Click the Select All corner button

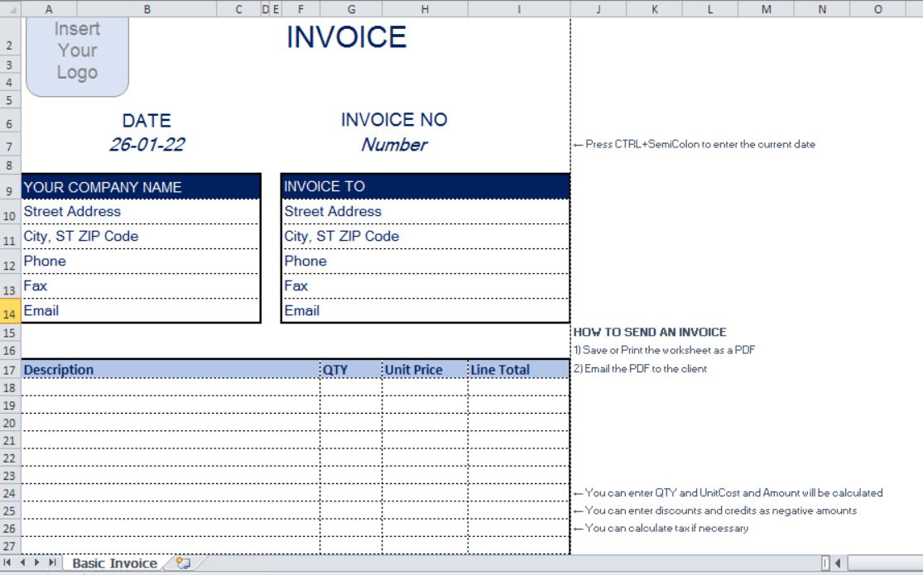[11, 9]
